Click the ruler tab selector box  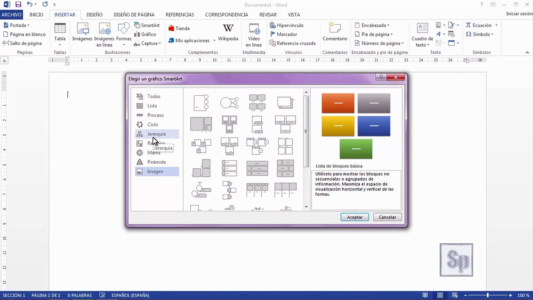pos(5,60)
